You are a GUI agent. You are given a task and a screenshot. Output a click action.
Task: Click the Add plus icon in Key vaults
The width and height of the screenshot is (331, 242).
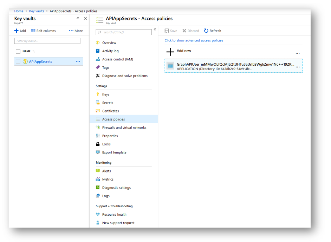click(16, 31)
